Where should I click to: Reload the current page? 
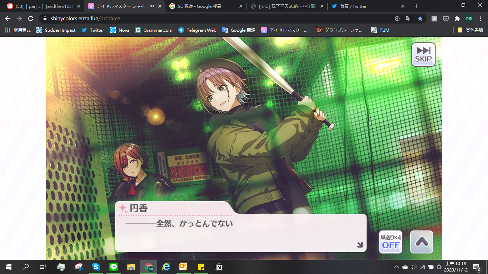tap(31, 19)
